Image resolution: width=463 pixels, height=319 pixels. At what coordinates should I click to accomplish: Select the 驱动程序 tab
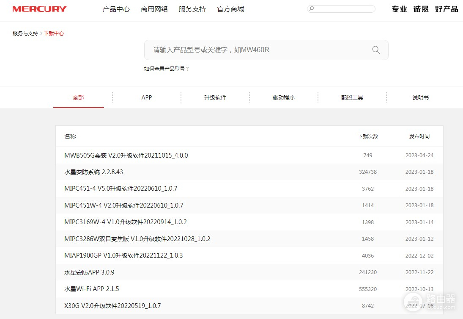pos(283,97)
